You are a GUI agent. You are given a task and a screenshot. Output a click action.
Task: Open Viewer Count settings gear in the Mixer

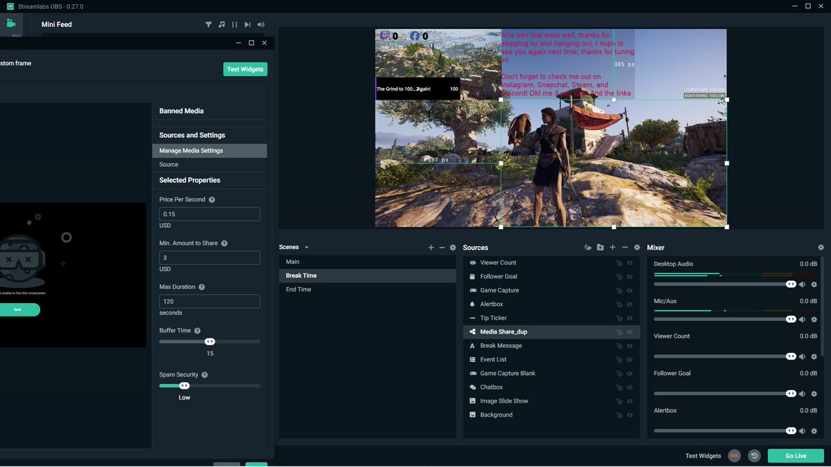[x=814, y=356]
